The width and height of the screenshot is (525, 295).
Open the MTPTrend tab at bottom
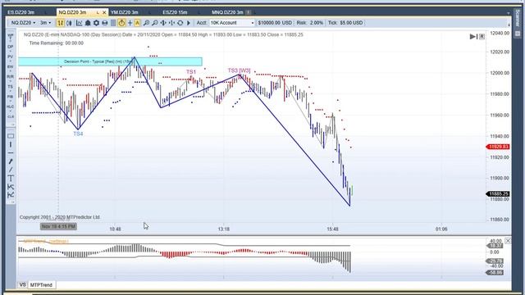pos(41,285)
